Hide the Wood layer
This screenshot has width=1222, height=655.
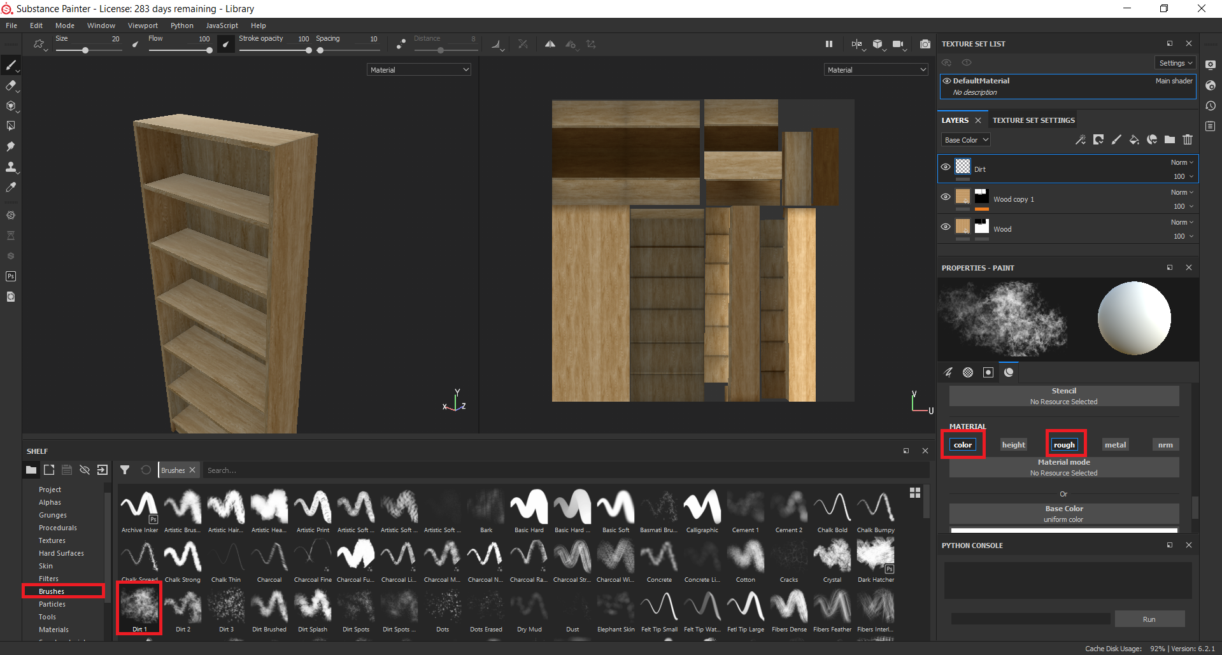[x=946, y=227]
